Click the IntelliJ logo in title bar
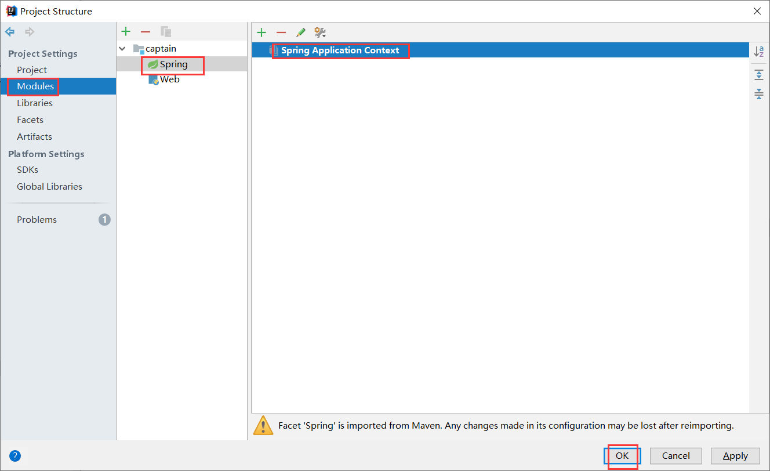 (12, 11)
